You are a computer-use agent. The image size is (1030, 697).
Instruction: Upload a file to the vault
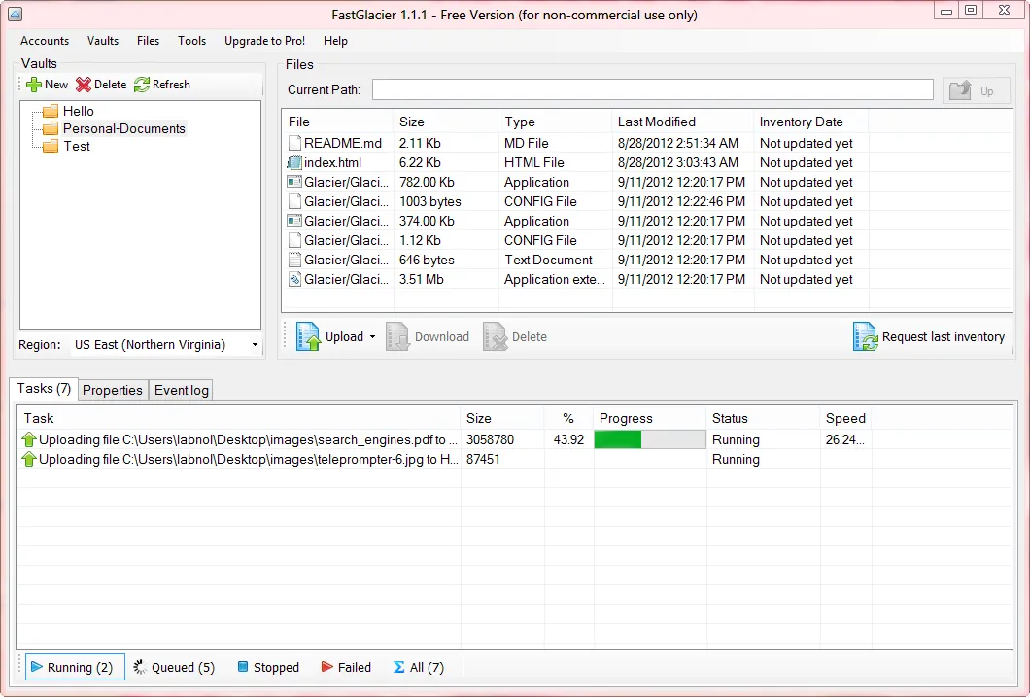click(x=334, y=336)
